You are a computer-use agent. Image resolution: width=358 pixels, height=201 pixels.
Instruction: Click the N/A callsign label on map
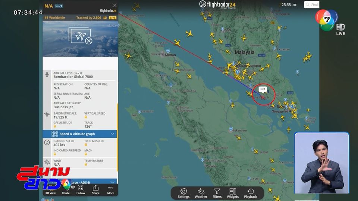point(263,89)
